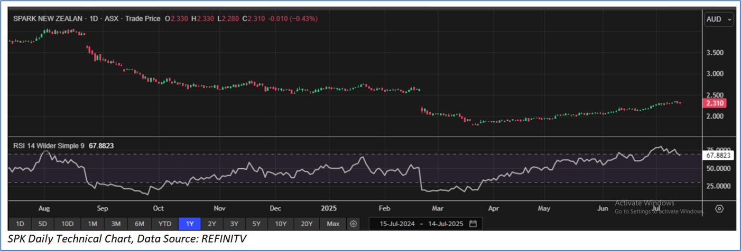Select the 1D time range

(x=20, y=224)
